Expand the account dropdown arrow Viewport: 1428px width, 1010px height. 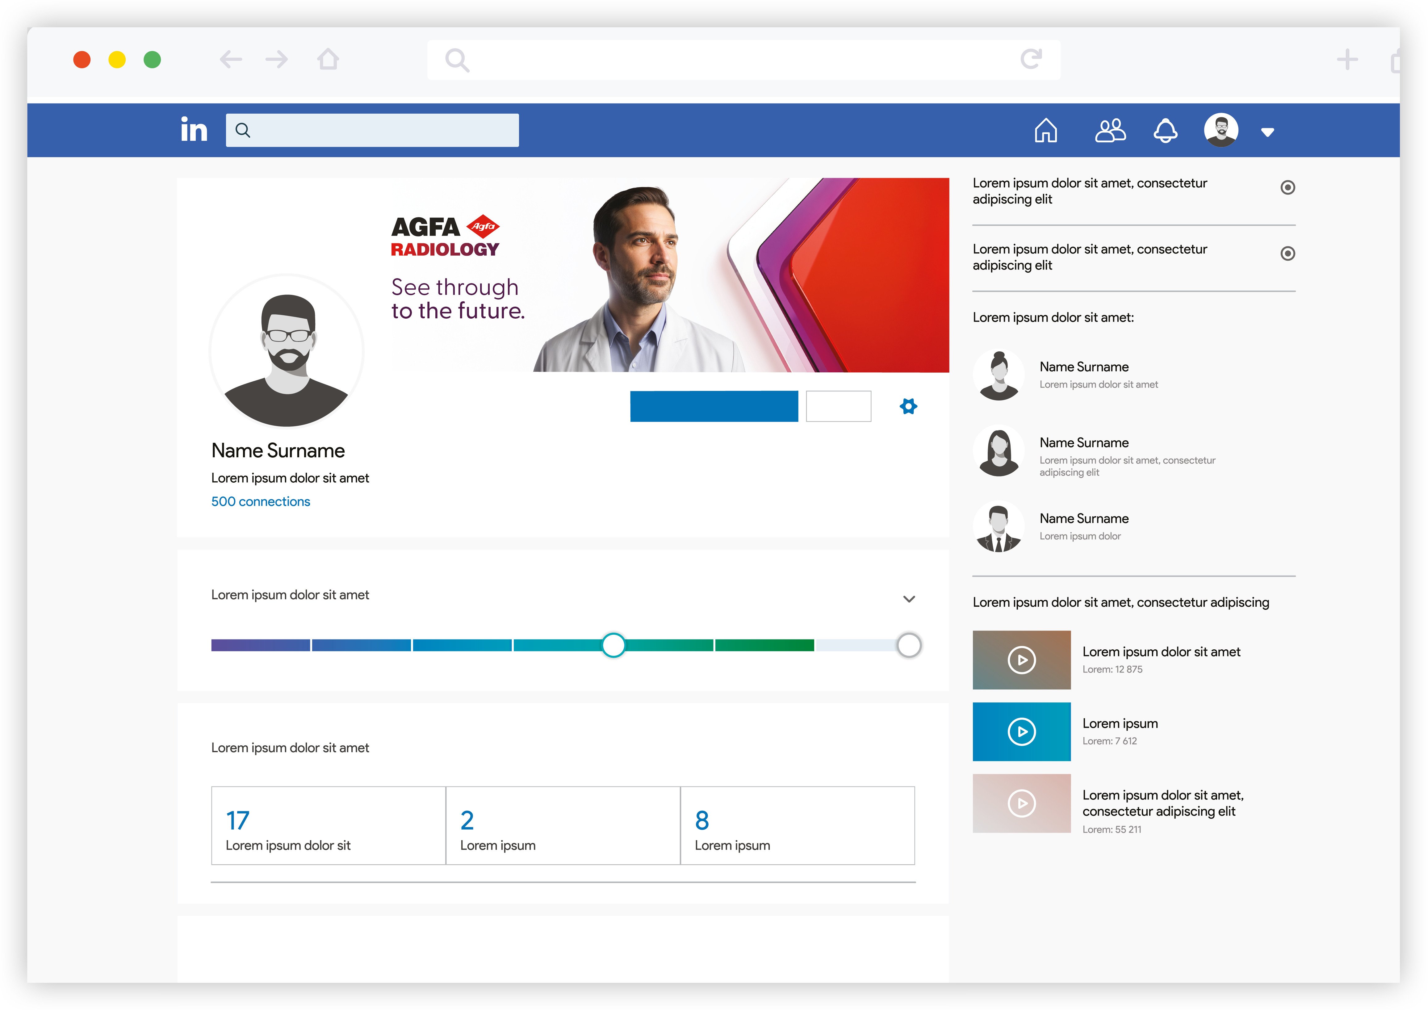coord(1267,132)
